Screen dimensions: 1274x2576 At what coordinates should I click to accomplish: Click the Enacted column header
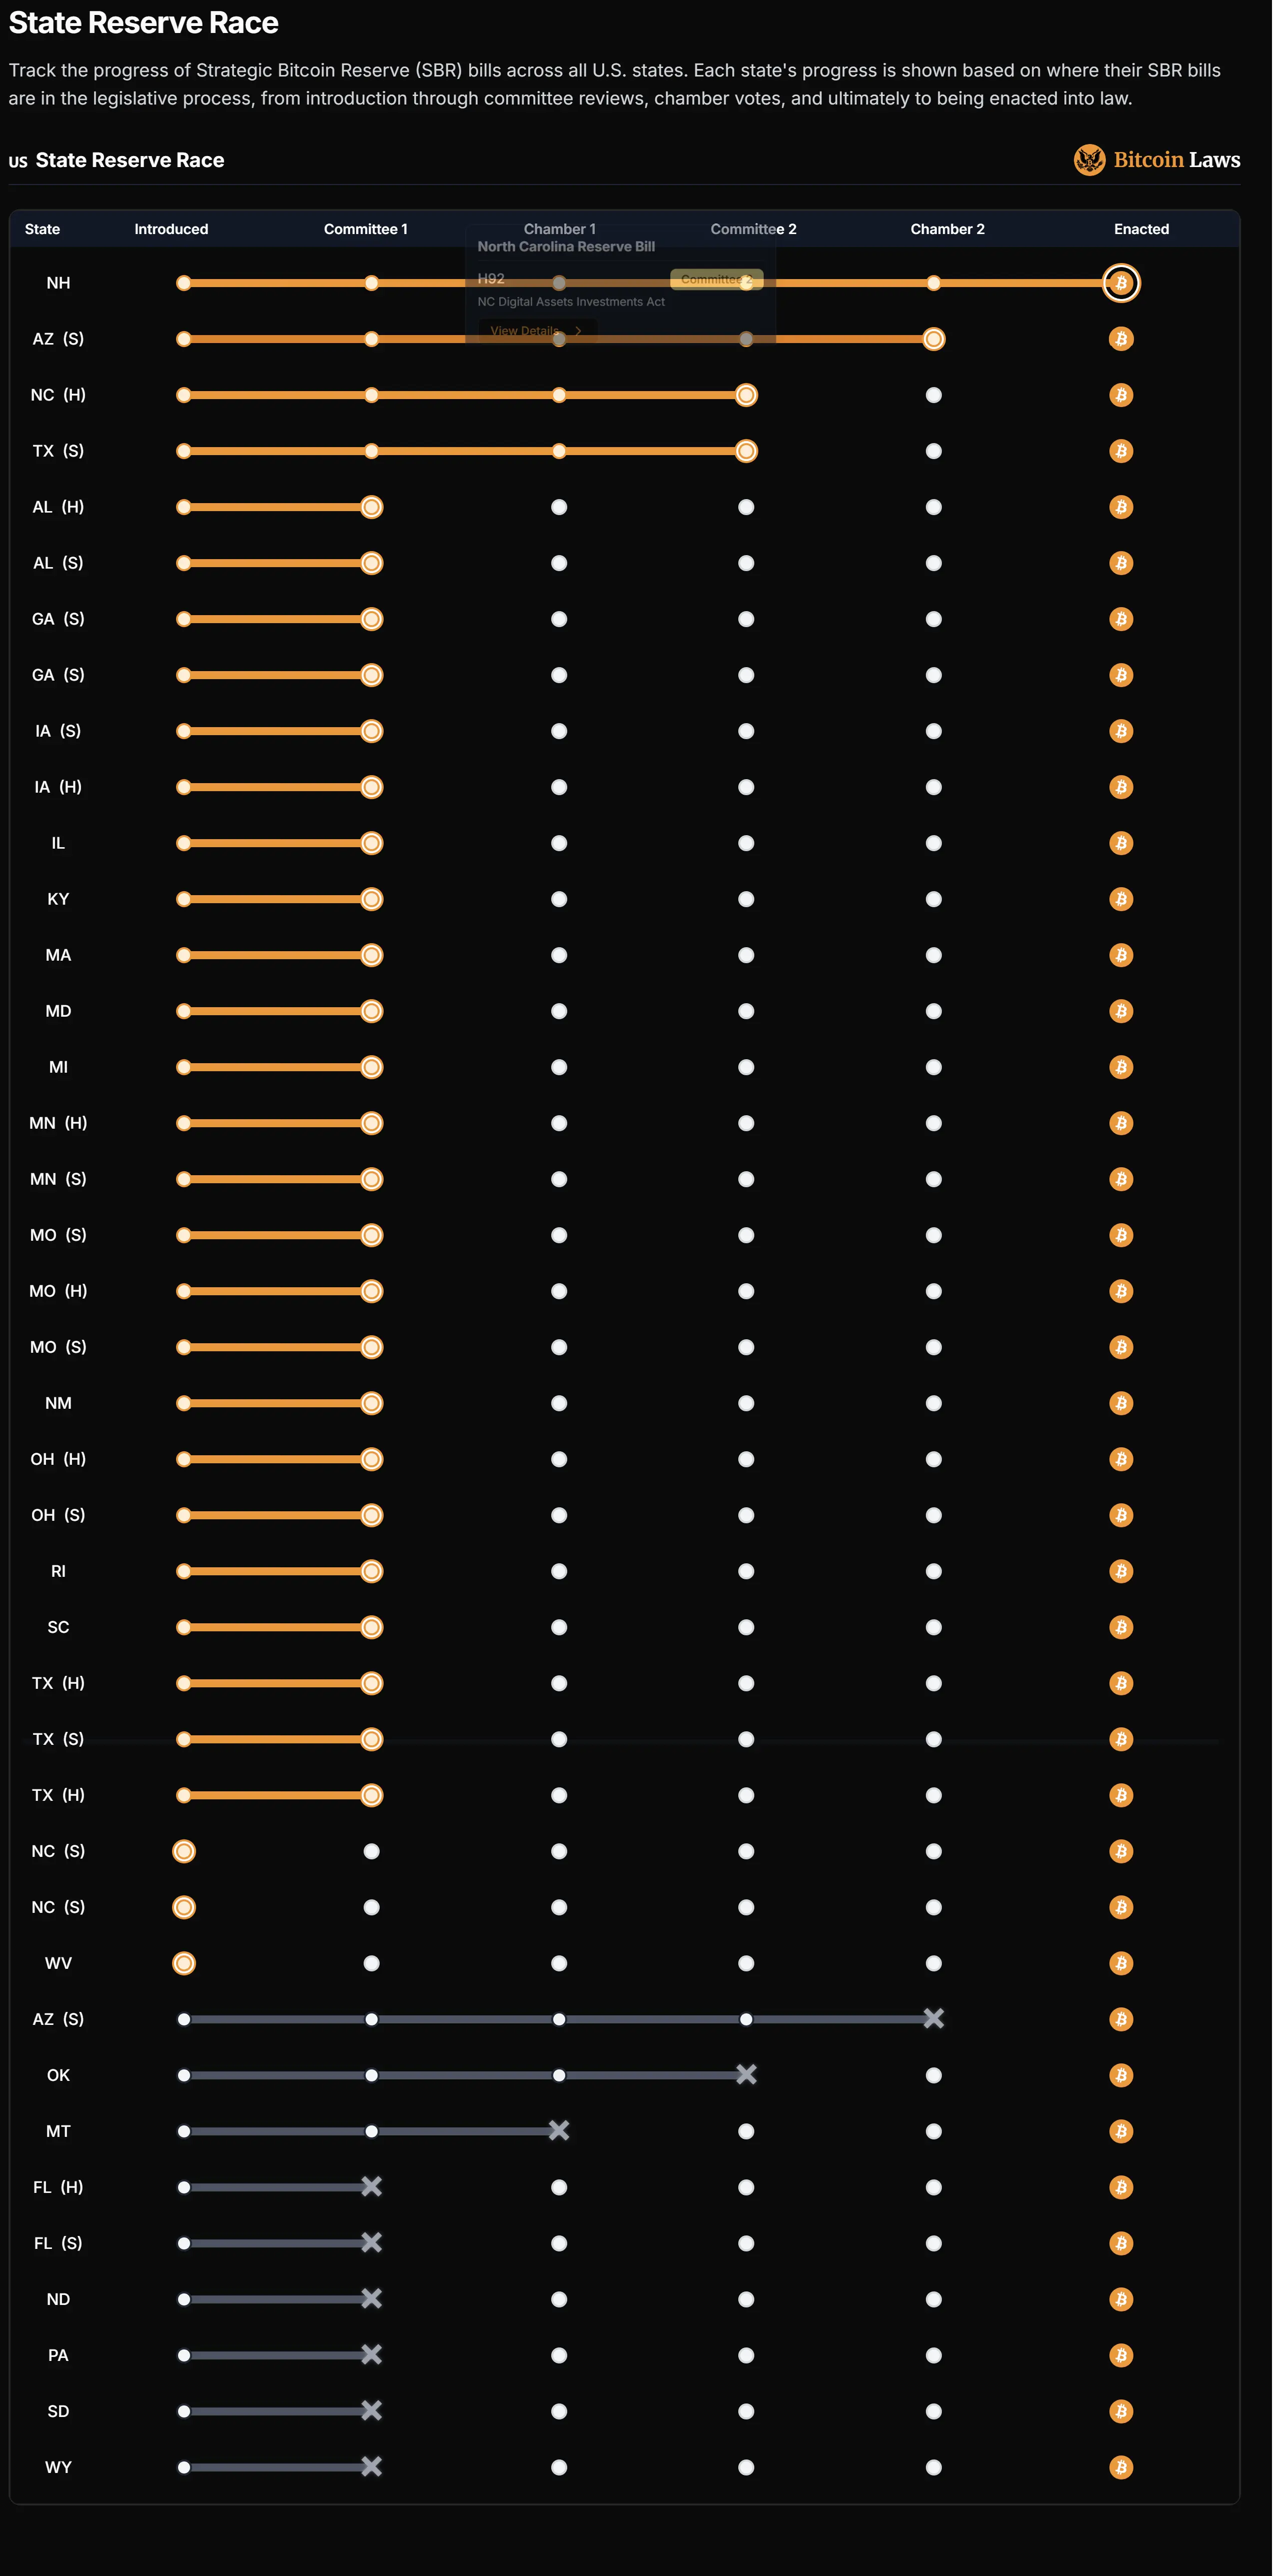coord(1141,229)
